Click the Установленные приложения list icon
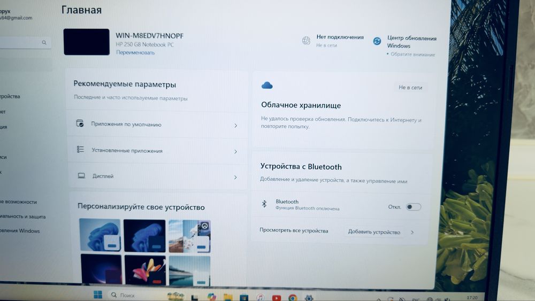This screenshot has height=301, width=535. click(x=81, y=149)
